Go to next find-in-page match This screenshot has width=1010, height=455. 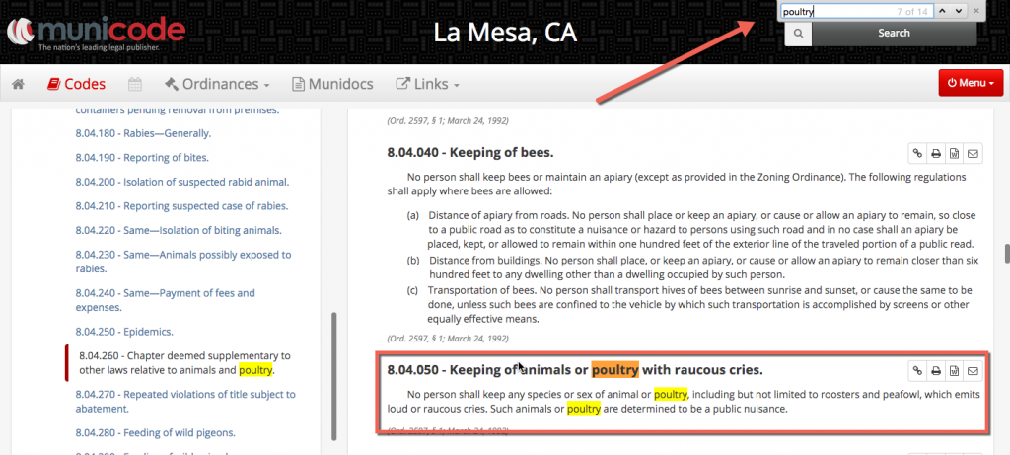tap(956, 11)
